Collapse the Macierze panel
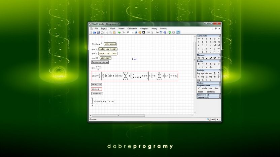 click(219, 55)
